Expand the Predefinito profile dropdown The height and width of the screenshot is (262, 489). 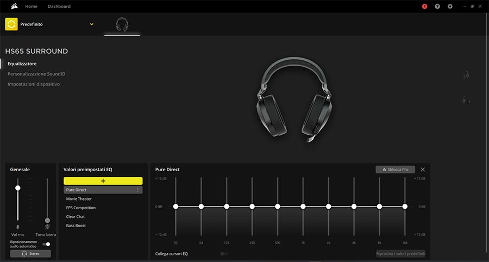coord(91,24)
